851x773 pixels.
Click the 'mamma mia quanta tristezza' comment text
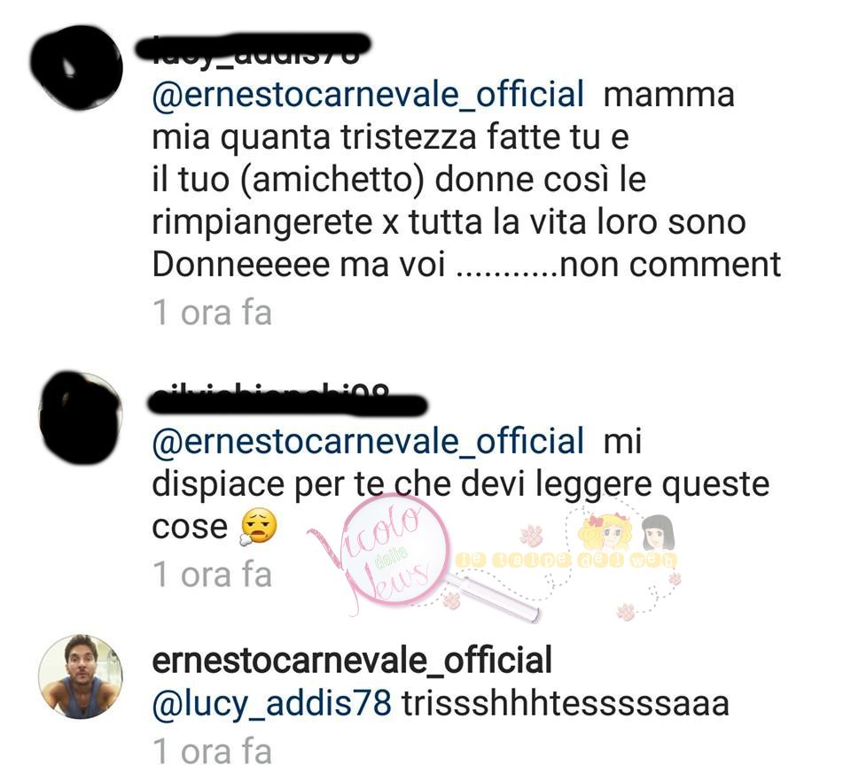[x=467, y=179]
